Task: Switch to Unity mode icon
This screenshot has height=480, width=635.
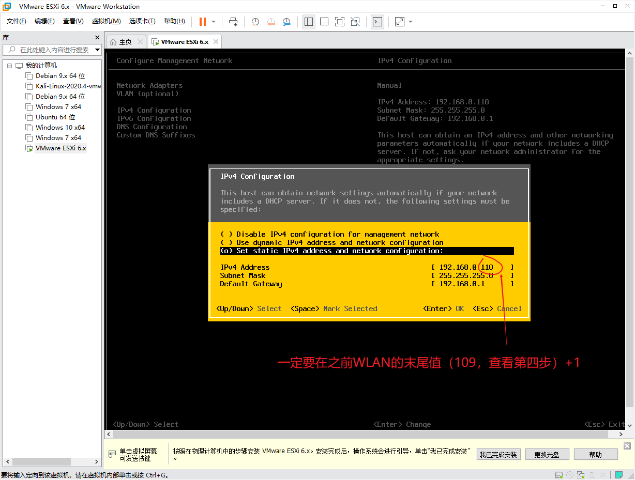Action: point(355,22)
